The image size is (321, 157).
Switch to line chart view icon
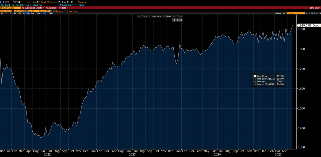[44, 13]
